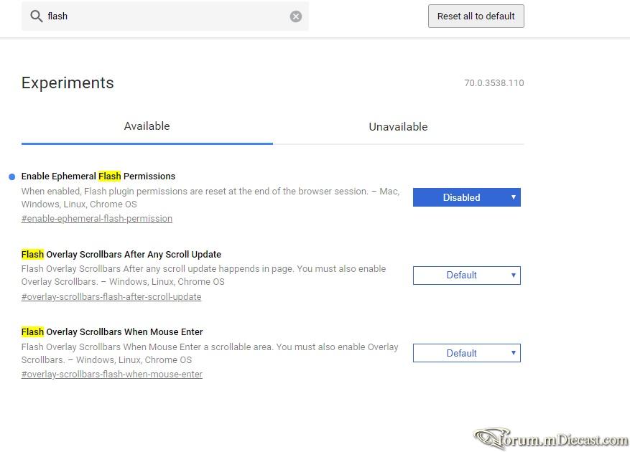Clear the flash search text
The height and width of the screenshot is (452, 630).
tap(296, 17)
